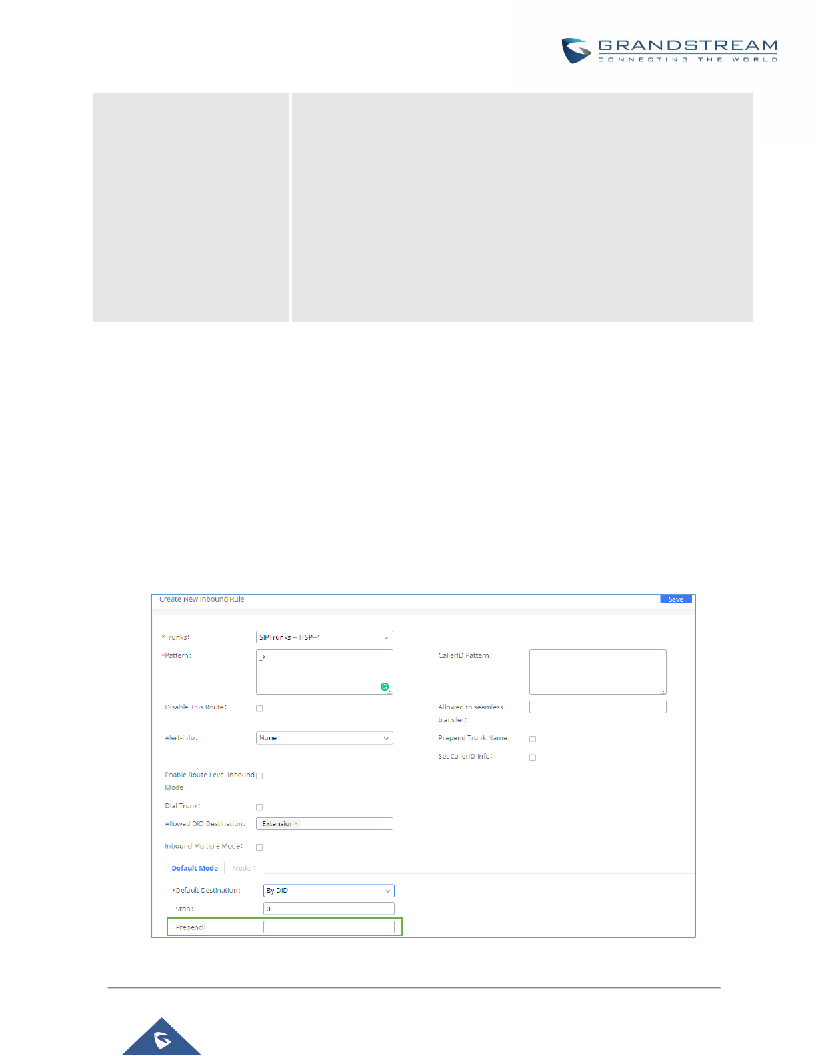Open the Trunks dropdown
The image size is (816, 1056).
click(324, 637)
